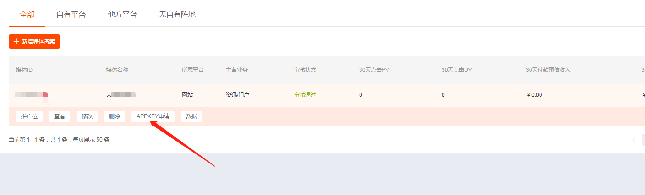This screenshot has height=195, width=645.
Task: Click the 查看 button
Action: pyautogui.click(x=60, y=116)
